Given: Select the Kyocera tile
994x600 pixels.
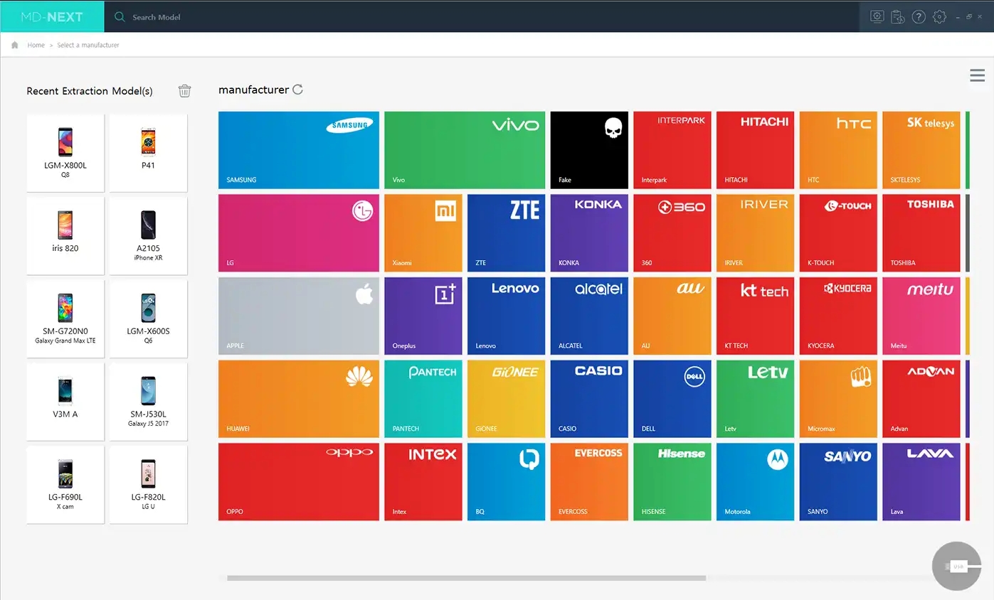Looking at the screenshot, I should pyautogui.click(x=838, y=316).
